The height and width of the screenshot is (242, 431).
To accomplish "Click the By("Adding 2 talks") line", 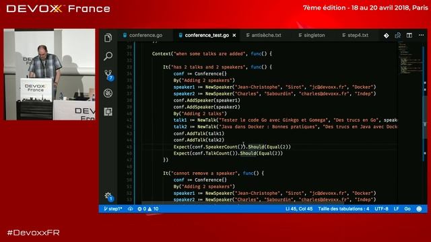I will [200, 114].
